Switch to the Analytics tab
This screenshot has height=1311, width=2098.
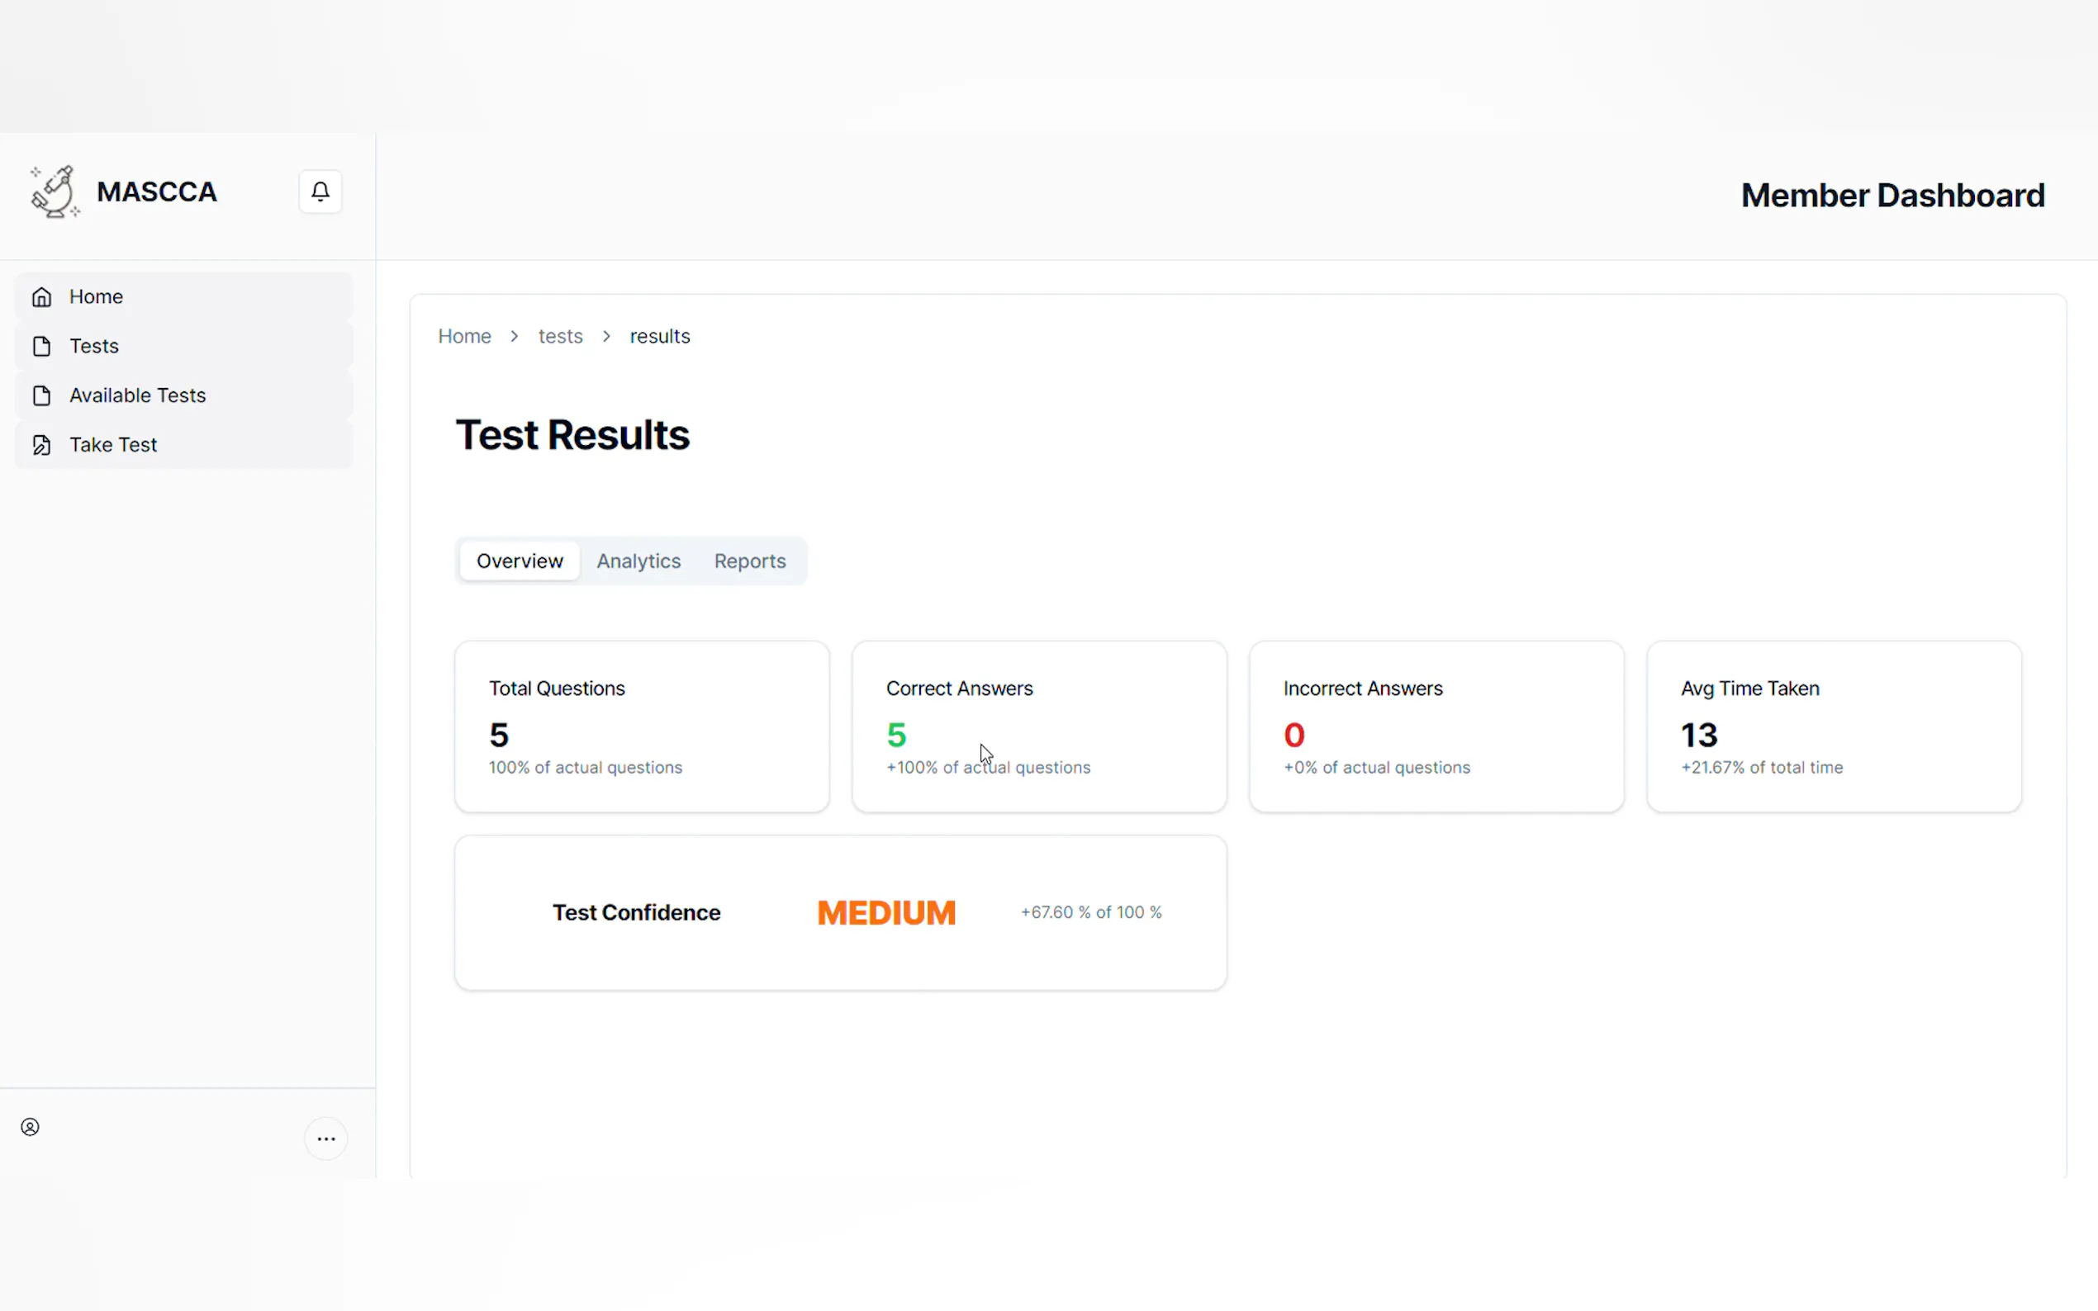point(638,561)
